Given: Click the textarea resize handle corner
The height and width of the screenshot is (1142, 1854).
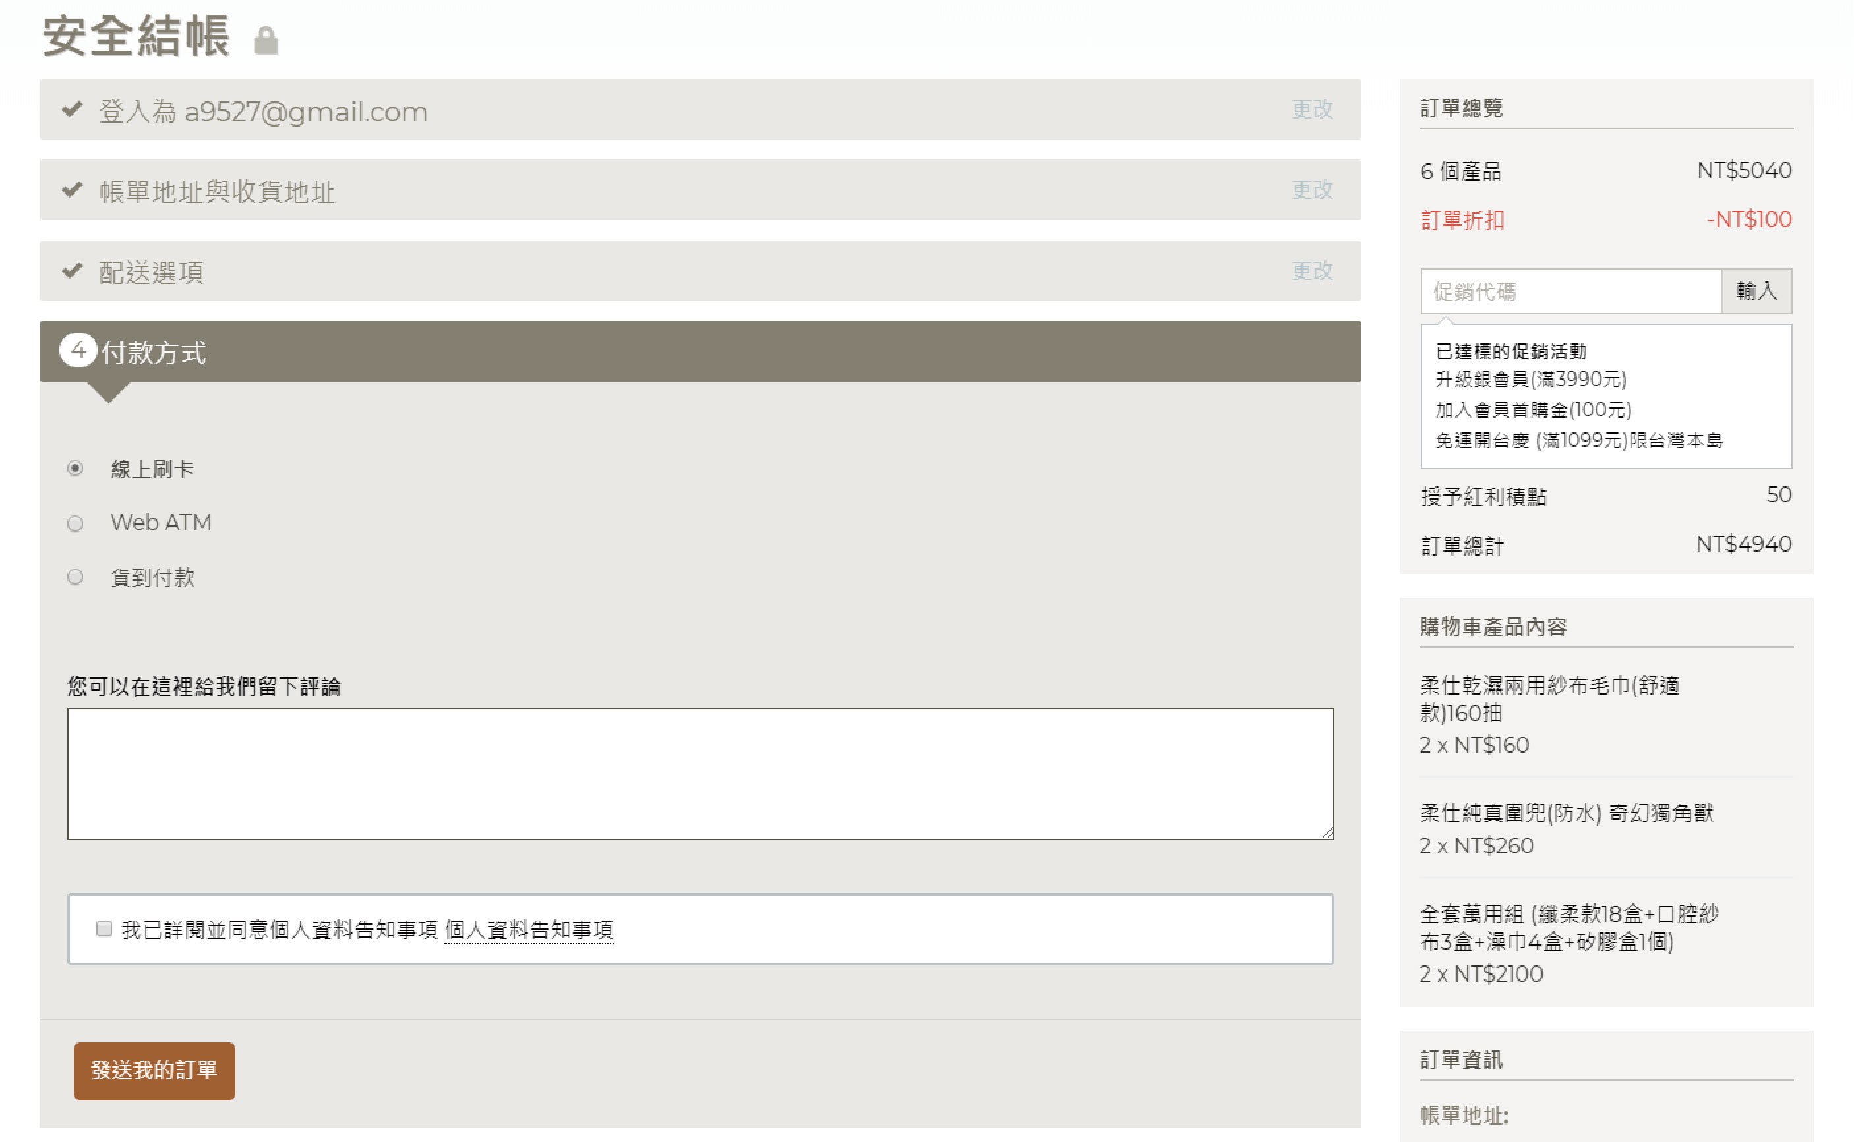Looking at the screenshot, I should [x=1327, y=832].
